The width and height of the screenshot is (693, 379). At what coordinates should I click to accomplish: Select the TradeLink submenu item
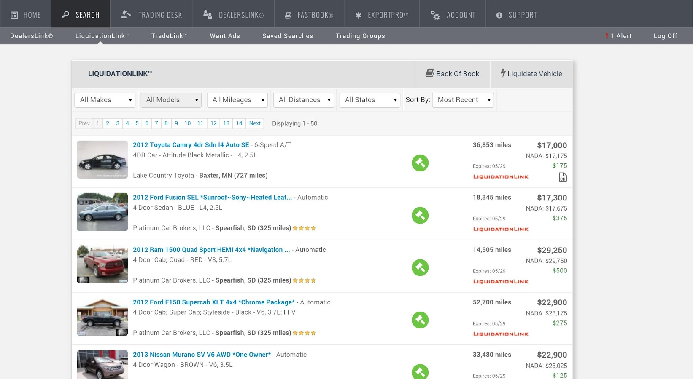pyautogui.click(x=169, y=36)
